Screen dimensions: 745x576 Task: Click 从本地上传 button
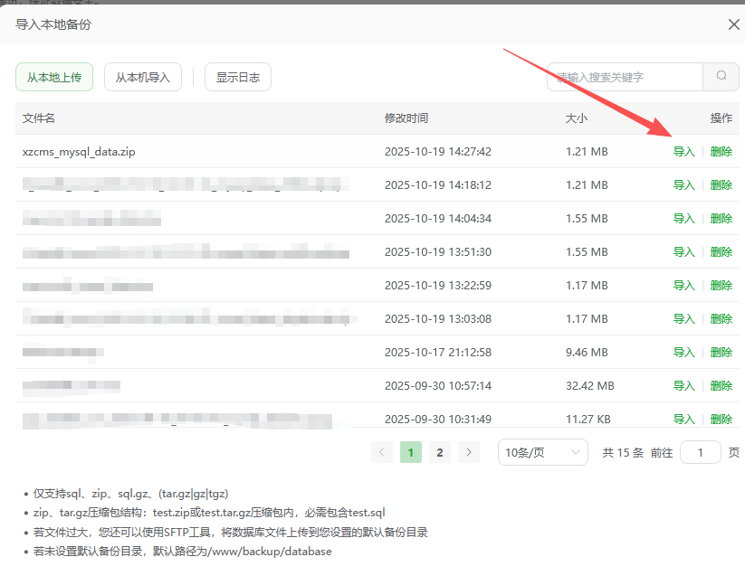coord(54,78)
